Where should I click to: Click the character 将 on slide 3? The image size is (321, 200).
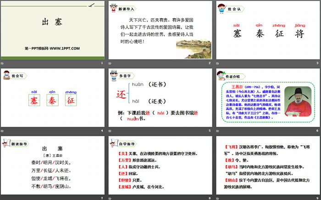(300, 34)
